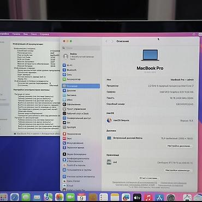Go back with the toolbar back arrow

107,41
